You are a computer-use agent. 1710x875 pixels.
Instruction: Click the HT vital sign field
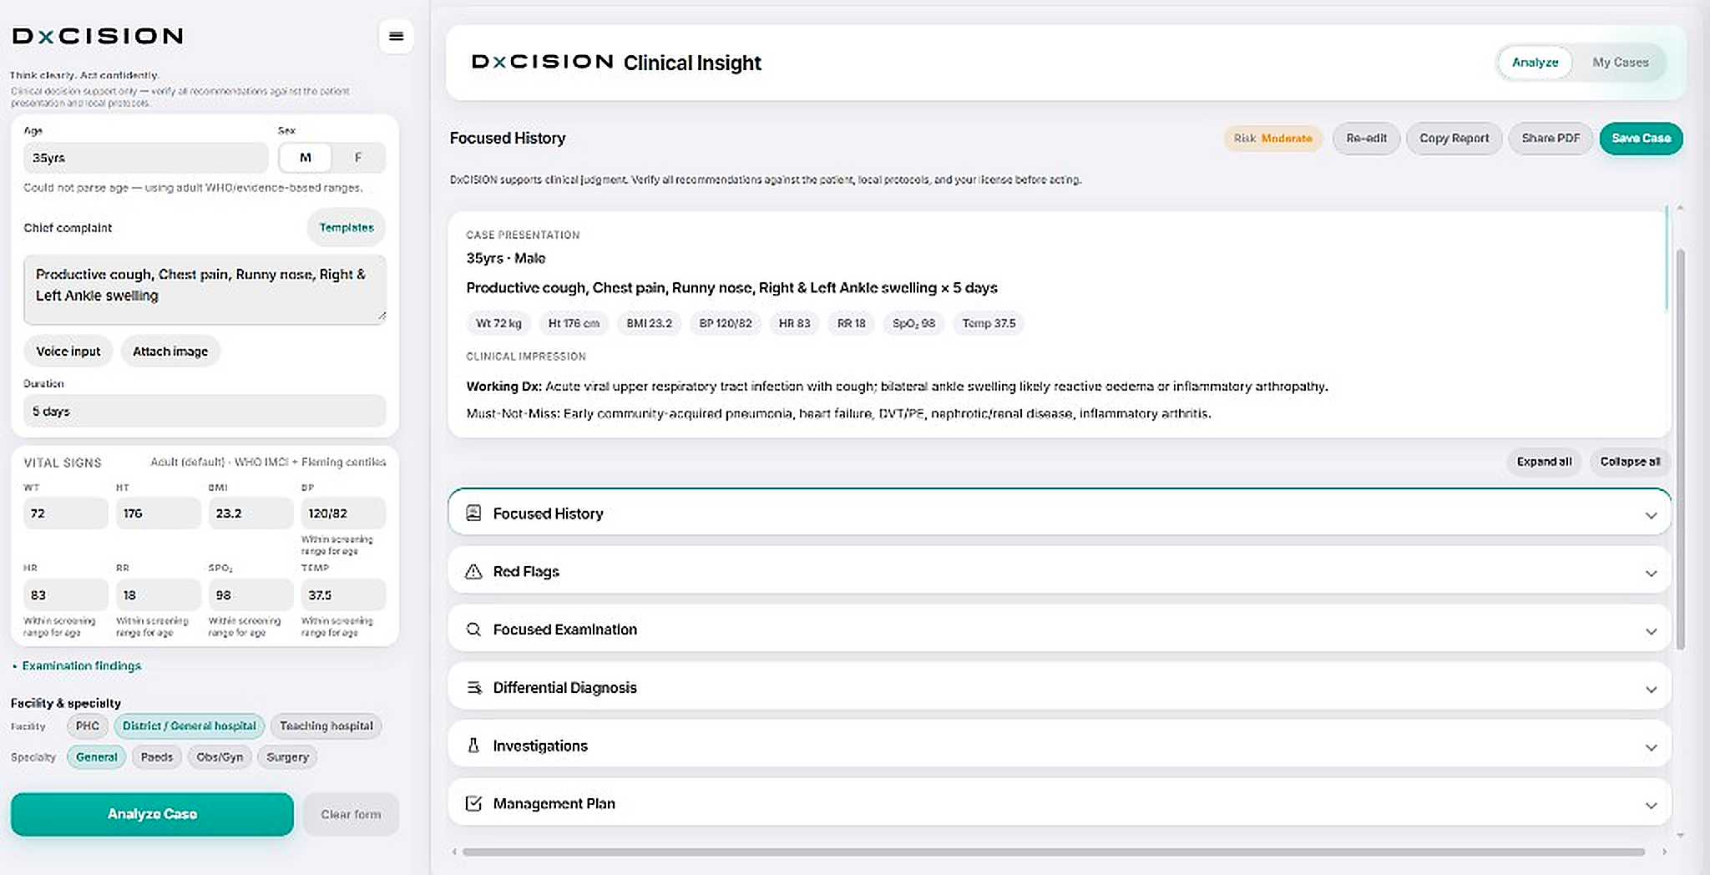158,513
